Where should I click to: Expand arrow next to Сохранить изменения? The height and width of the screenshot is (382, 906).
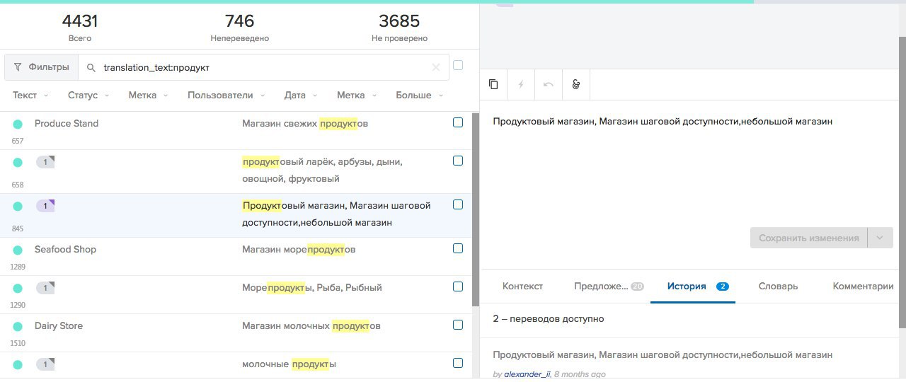(880, 238)
